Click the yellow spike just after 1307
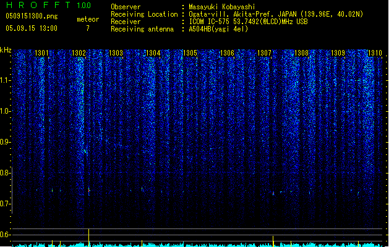This screenshot has width=389, height=247. click(x=273, y=241)
